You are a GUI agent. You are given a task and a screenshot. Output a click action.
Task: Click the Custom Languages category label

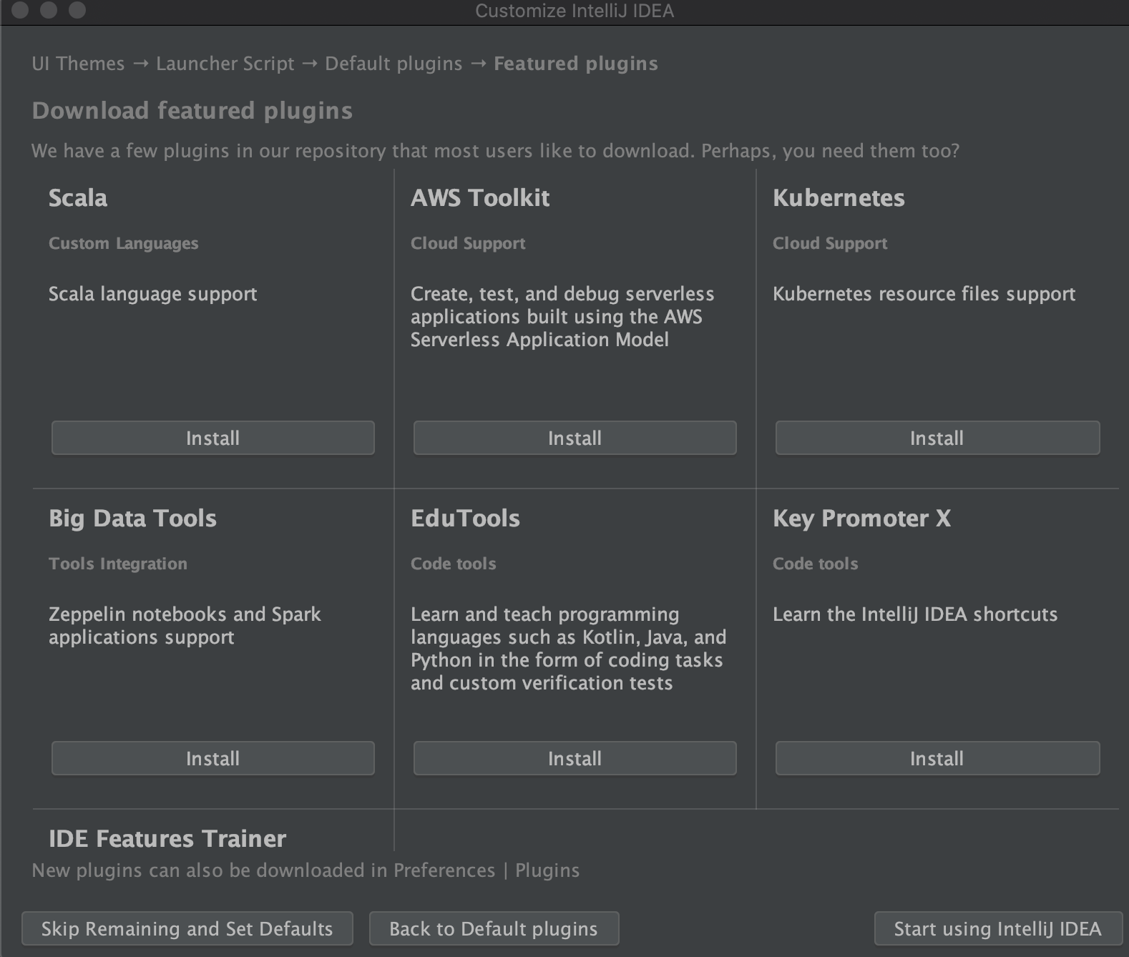pyautogui.click(x=123, y=243)
